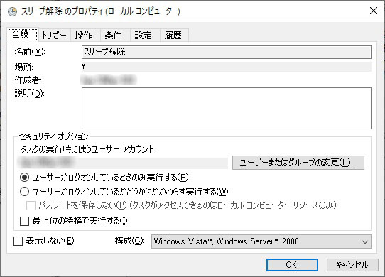Click the 構成(C) label text
This screenshot has height=277, width=385.
pyautogui.click(x=129, y=241)
